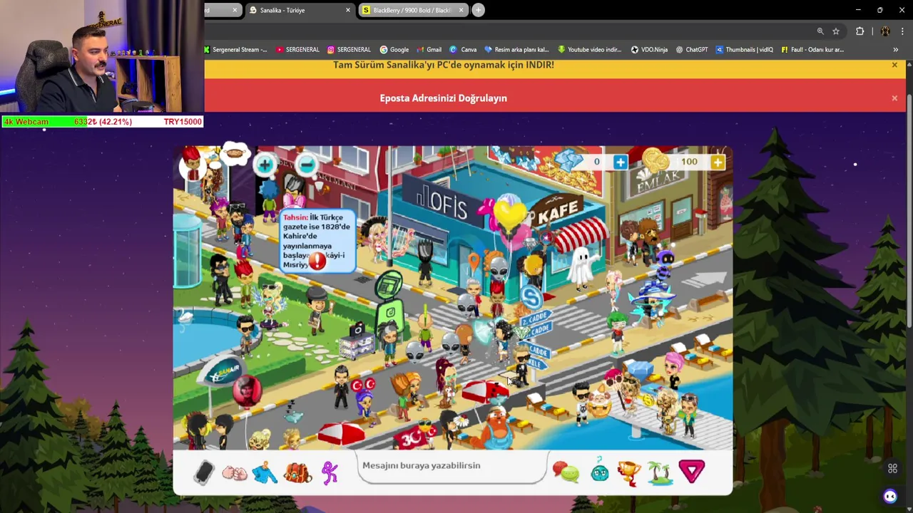Image resolution: width=913 pixels, height=513 pixels.
Task: Open the Gmail bookmark
Action: coord(429,50)
